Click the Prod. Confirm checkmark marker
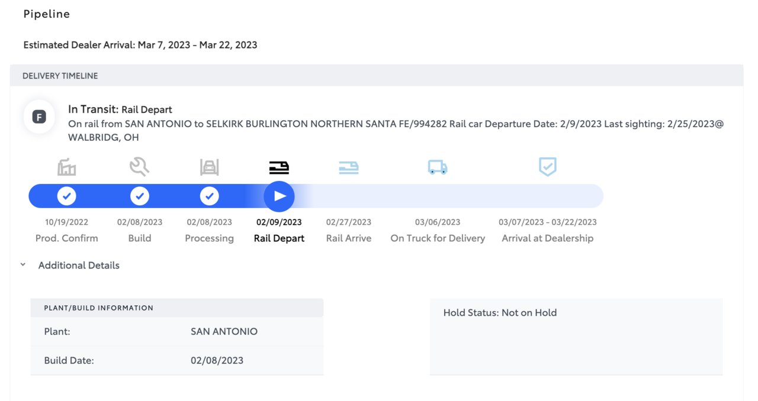The height and width of the screenshot is (401, 758). coord(66,196)
